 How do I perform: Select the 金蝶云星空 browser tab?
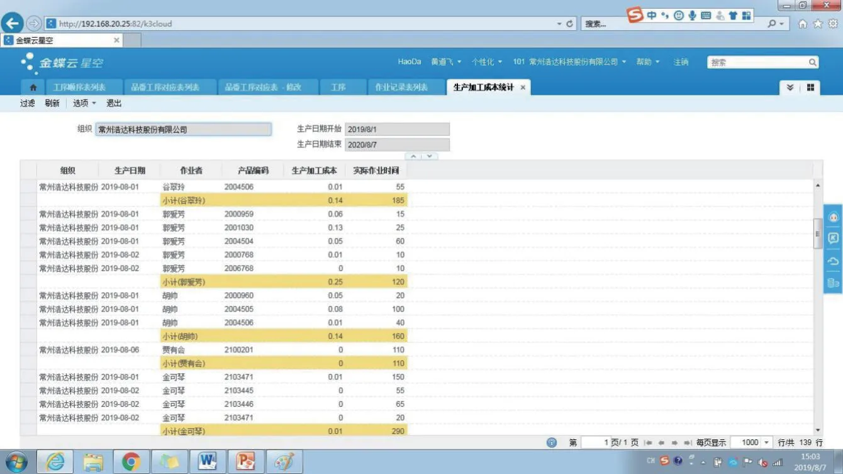pos(62,40)
